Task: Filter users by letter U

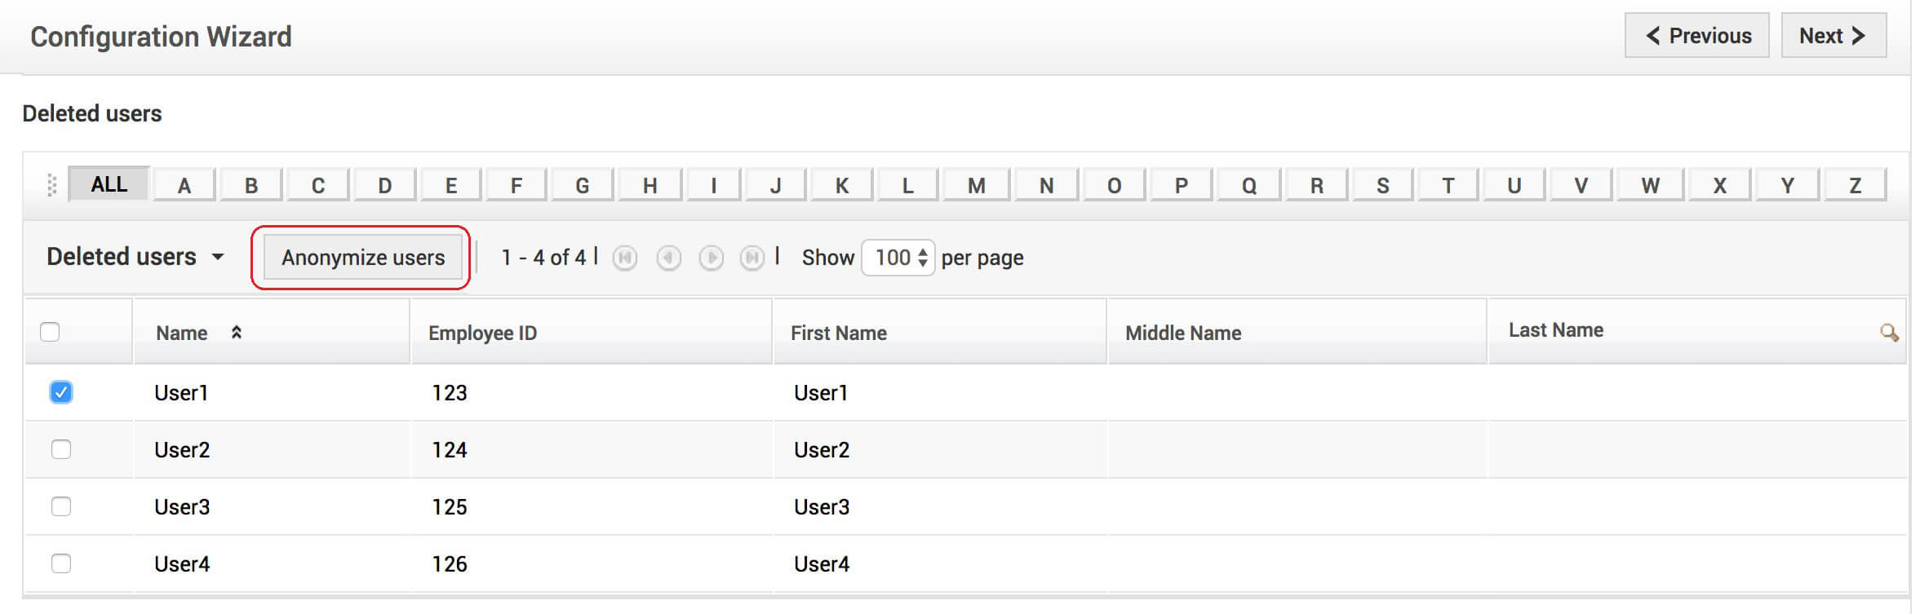Action: click(1514, 185)
